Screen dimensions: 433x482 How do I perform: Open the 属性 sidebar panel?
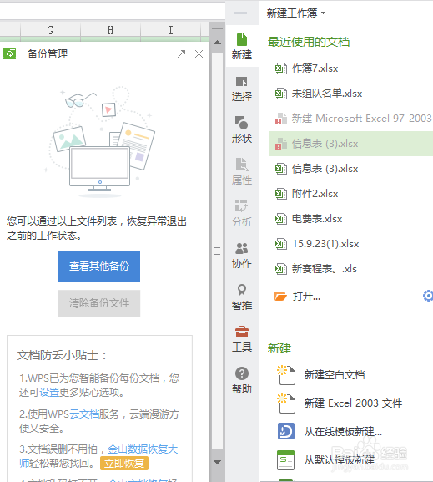click(242, 171)
